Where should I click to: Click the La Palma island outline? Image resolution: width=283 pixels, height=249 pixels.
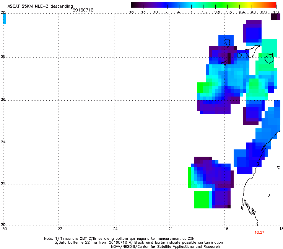227,43
